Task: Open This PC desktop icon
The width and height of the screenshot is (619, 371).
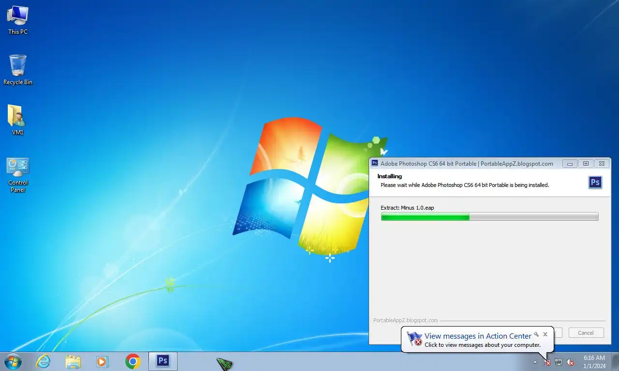Action: (x=18, y=19)
